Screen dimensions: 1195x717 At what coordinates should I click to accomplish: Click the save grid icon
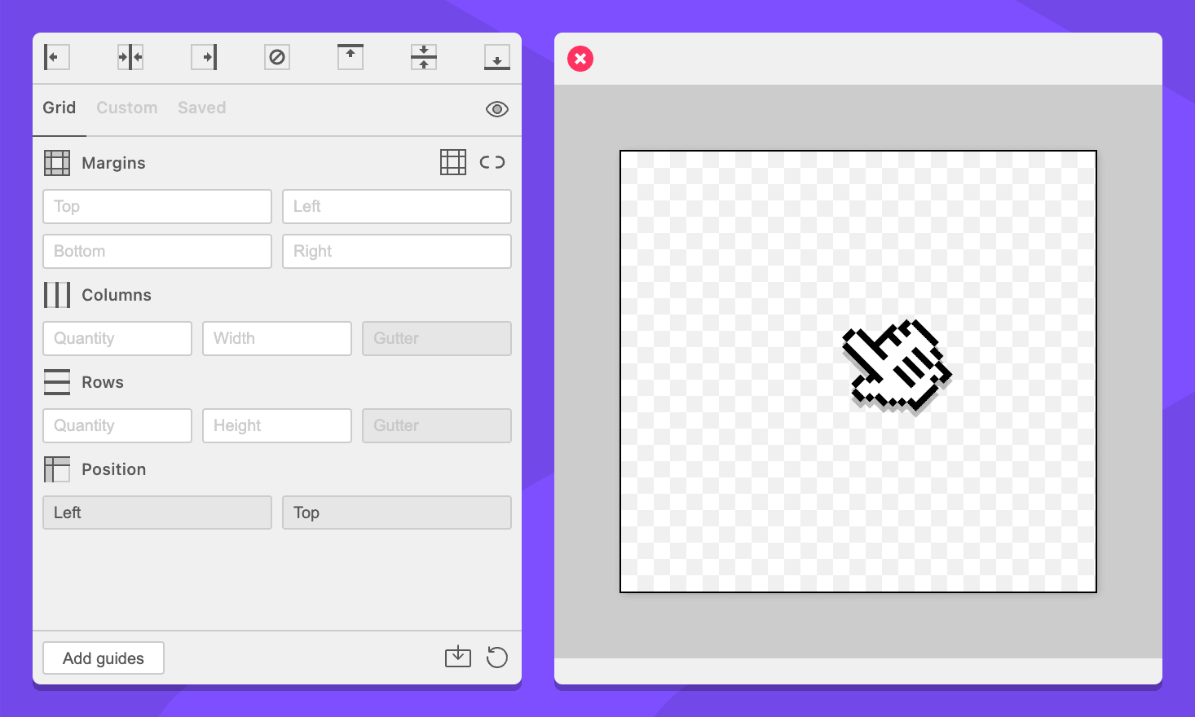458,657
